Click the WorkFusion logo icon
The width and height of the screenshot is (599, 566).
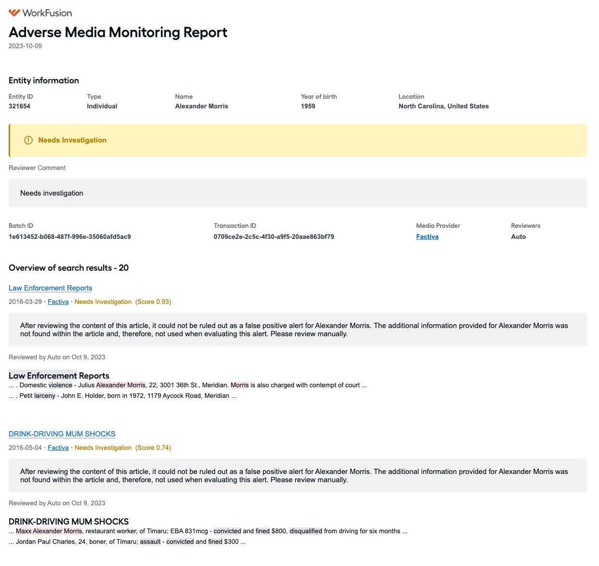coord(14,13)
